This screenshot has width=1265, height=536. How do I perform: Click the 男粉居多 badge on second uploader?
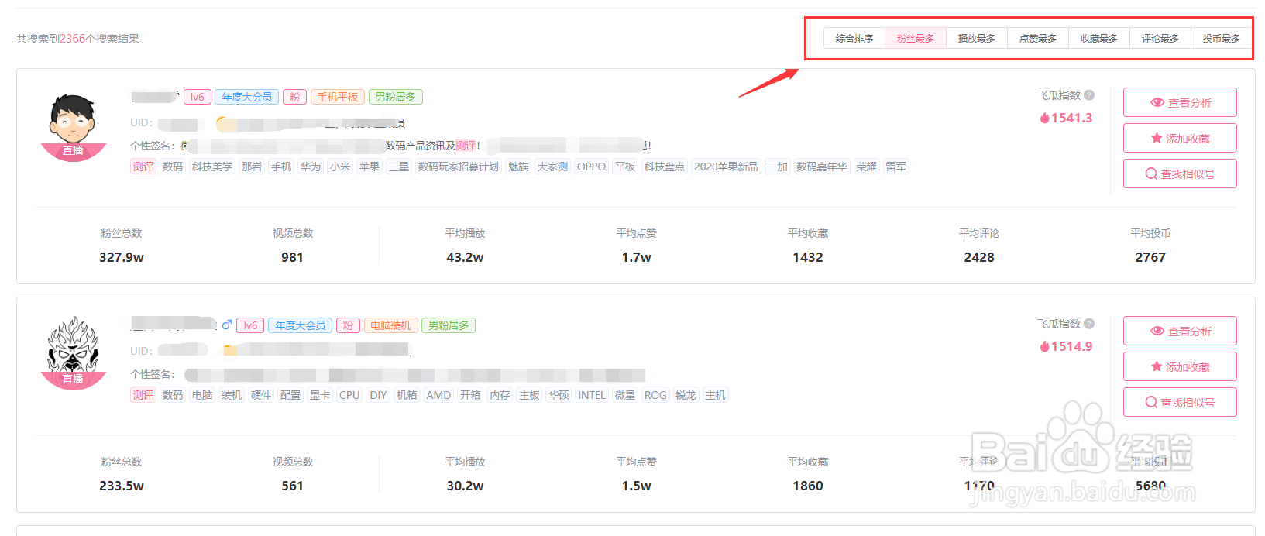[449, 325]
